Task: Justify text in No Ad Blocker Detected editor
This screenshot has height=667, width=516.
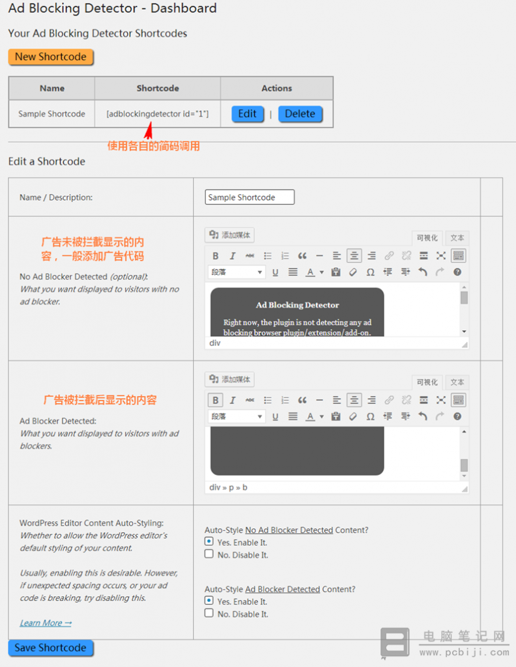Action: point(293,272)
